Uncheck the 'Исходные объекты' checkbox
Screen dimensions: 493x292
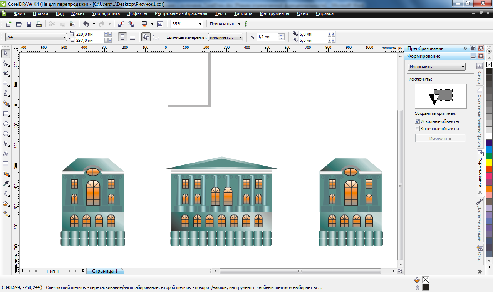(x=417, y=121)
